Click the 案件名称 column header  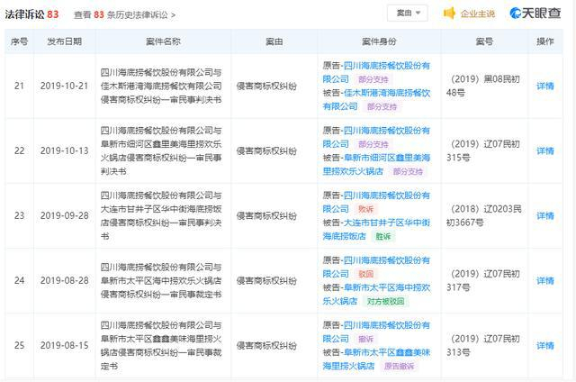pos(163,41)
